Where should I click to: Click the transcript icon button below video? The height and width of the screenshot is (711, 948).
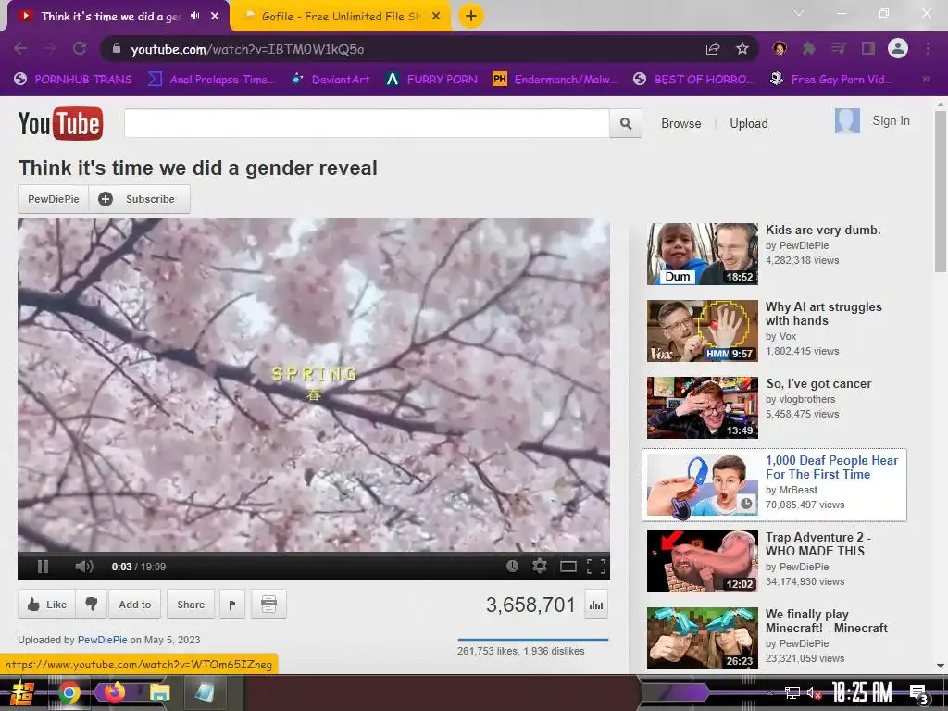(x=269, y=604)
